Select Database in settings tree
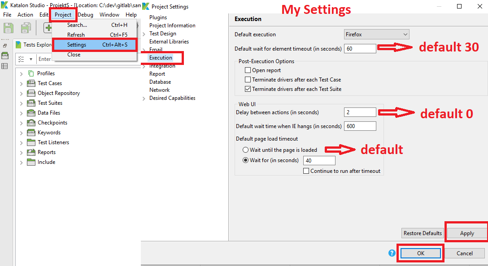This screenshot has width=488, height=266. (160, 82)
